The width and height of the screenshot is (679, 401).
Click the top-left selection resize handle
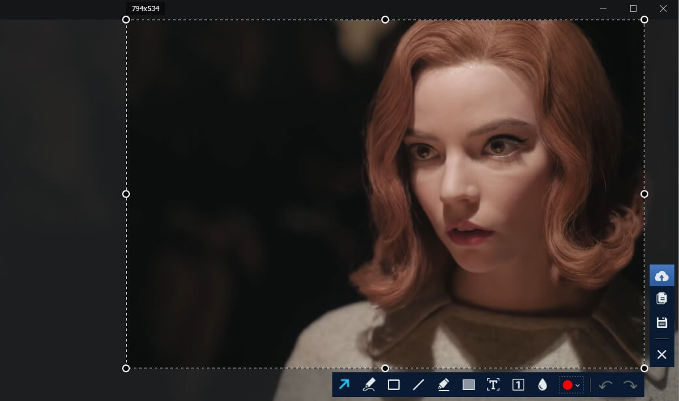click(x=126, y=20)
